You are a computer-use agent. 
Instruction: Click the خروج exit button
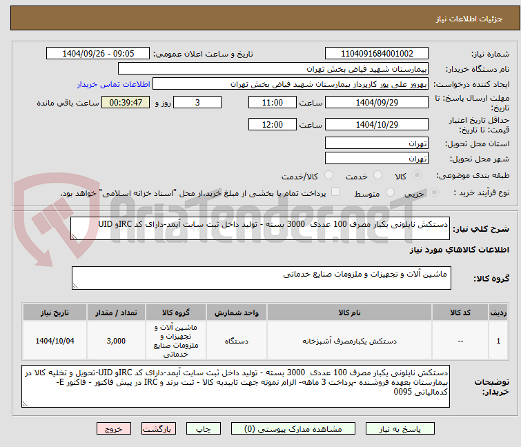pyautogui.click(x=114, y=429)
